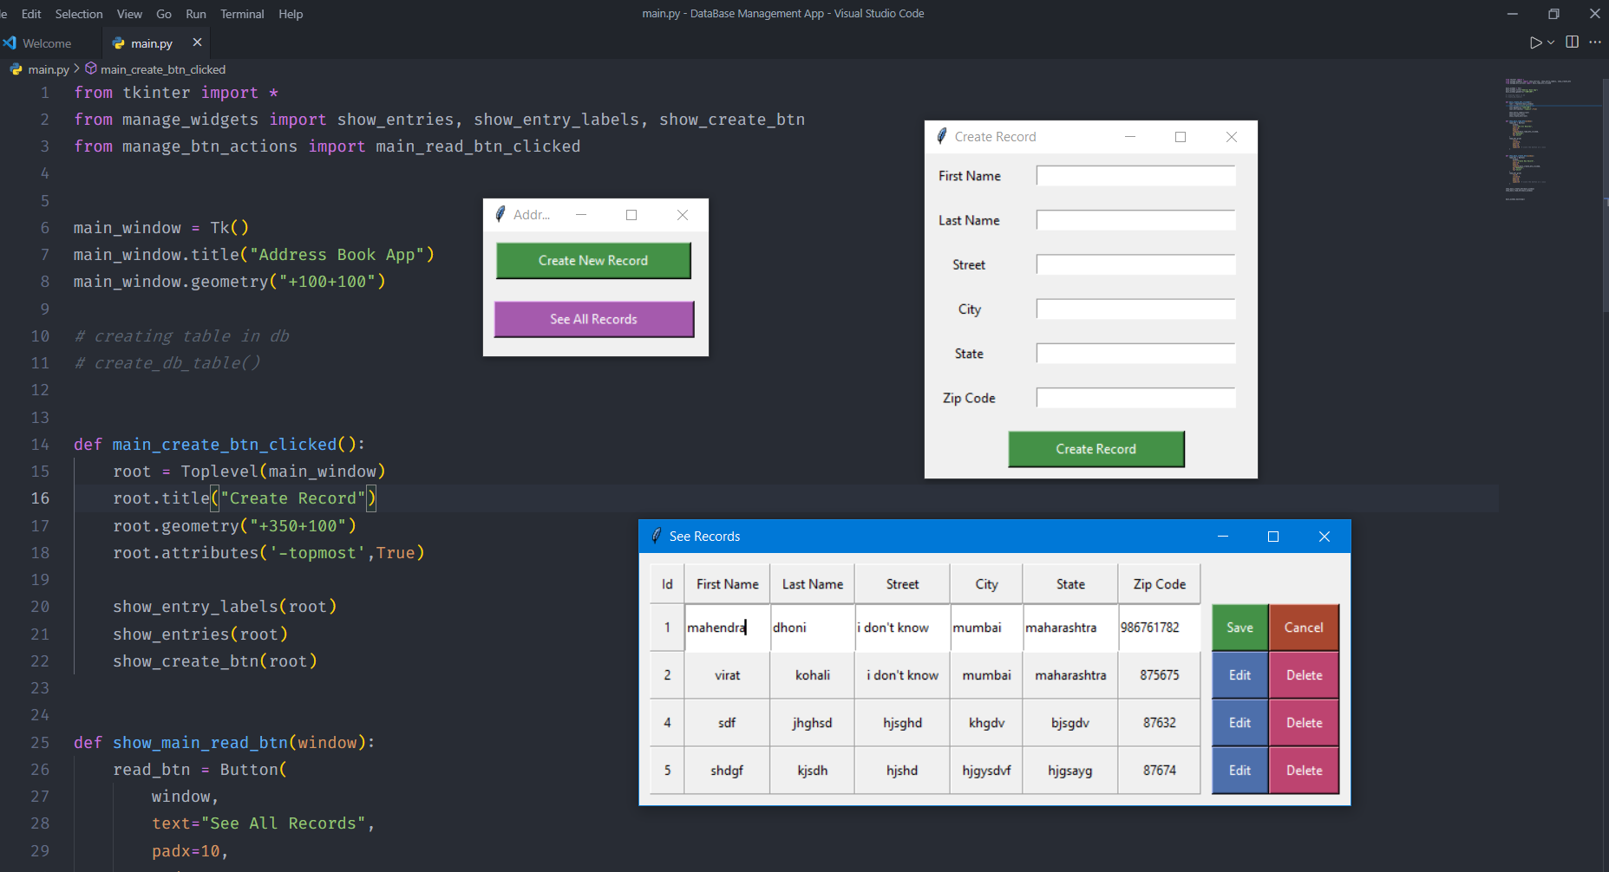Open the Split Editor icon

[x=1572, y=42]
